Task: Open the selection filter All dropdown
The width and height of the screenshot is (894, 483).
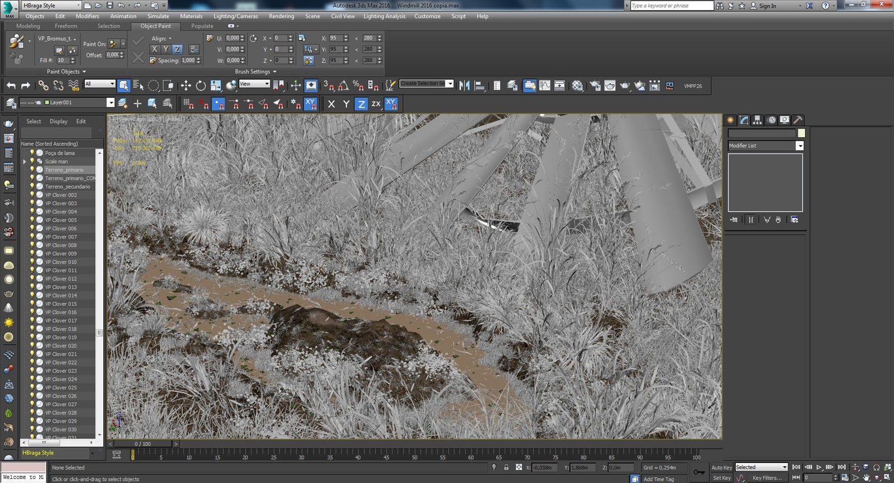Action: point(99,84)
